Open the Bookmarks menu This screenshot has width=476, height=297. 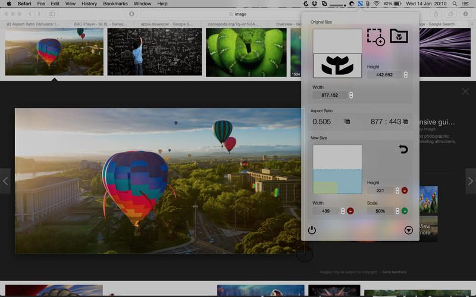tap(115, 4)
